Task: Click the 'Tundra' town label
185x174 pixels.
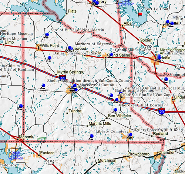Action: (x=75, y=111)
